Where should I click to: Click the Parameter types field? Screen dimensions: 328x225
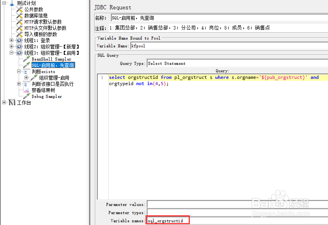[237, 213]
